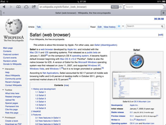The width and height of the screenshot is (166, 125).
Task: Open Contact Wikipedia link
Action: click(x=13, y=85)
